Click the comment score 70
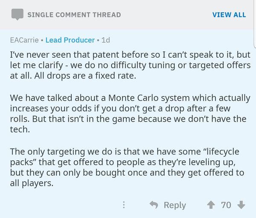Viewport: 256px width, 218px height. click(226, 205)
